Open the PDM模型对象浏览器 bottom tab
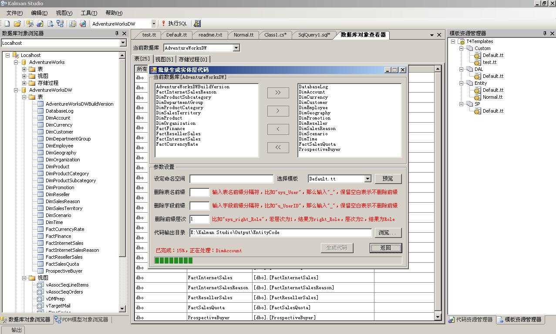This screenshot has width=556, height=334. (x=81, y=320)
